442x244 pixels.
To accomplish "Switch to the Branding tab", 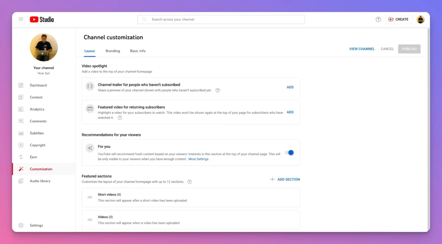I will click(113, 51).
